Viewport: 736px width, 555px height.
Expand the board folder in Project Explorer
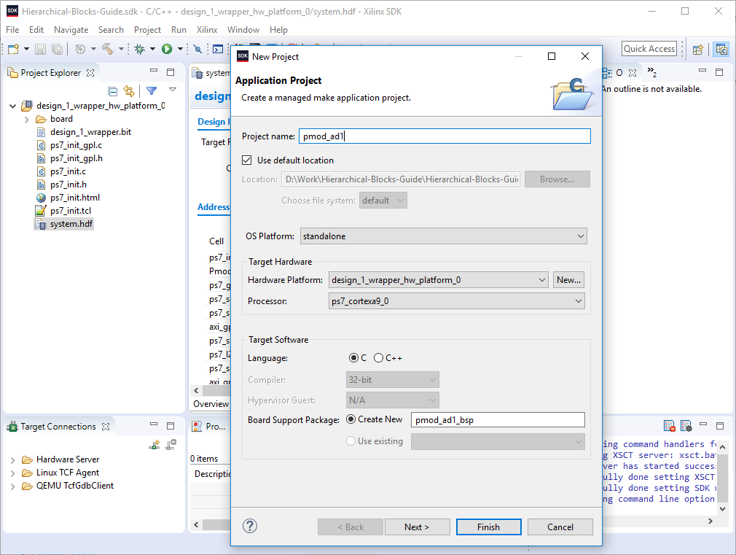[x=27, y=120]
